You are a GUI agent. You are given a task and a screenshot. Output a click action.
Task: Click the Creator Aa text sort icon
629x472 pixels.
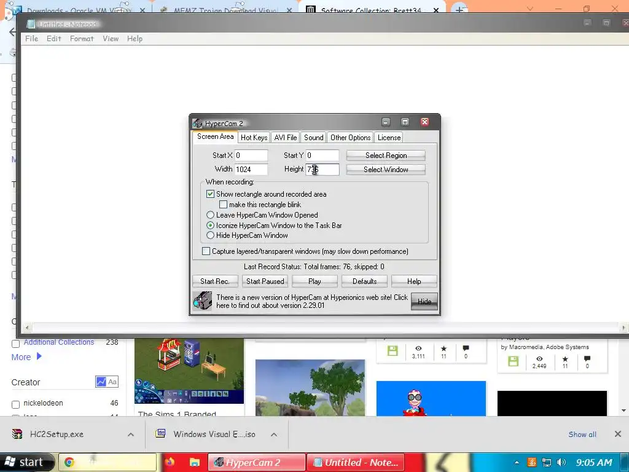pos(112,382)
